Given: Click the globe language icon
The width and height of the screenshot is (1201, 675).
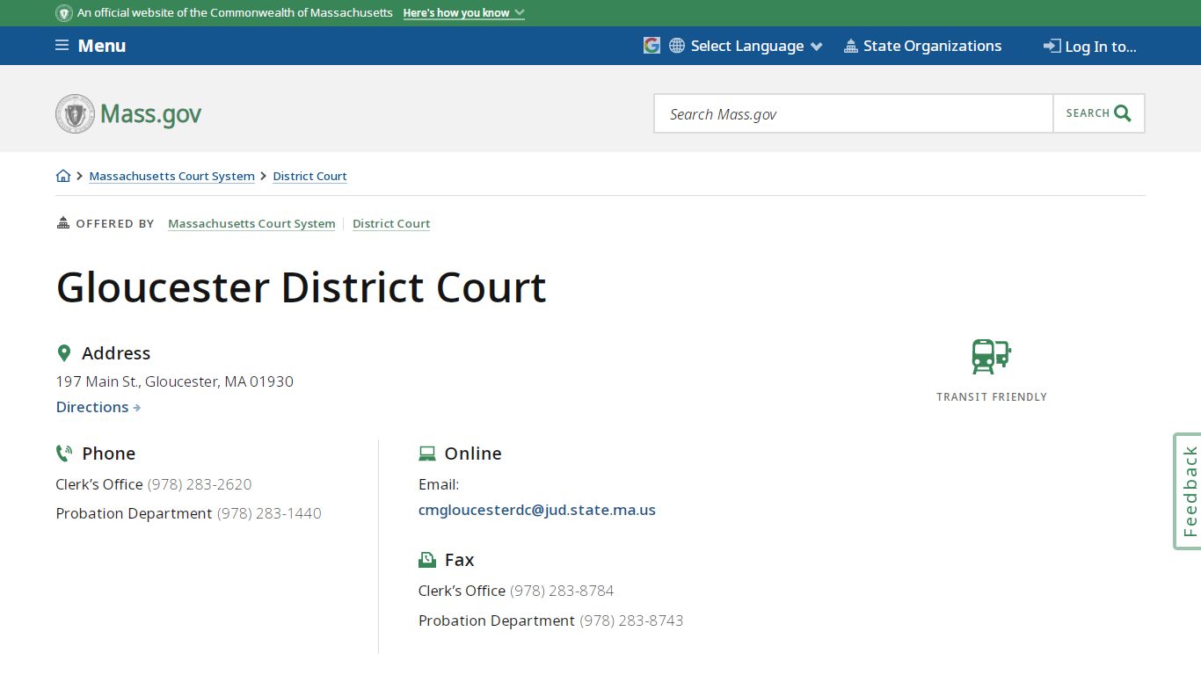Looking at the screenshot, I should pyautogui.click(x=677, y=46).
